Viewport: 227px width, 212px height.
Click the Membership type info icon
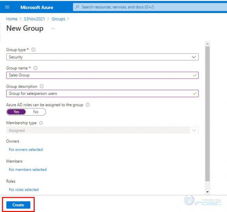(41, 123)
